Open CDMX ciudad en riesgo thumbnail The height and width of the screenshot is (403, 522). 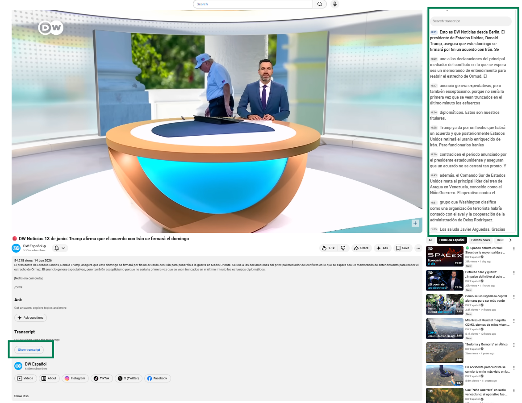445,328
